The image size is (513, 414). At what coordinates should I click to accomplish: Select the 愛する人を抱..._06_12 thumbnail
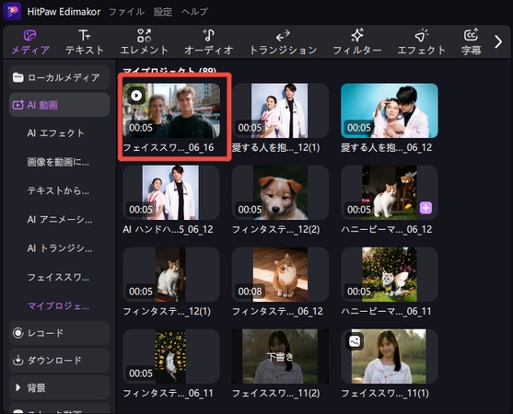[x=390, y=110]
